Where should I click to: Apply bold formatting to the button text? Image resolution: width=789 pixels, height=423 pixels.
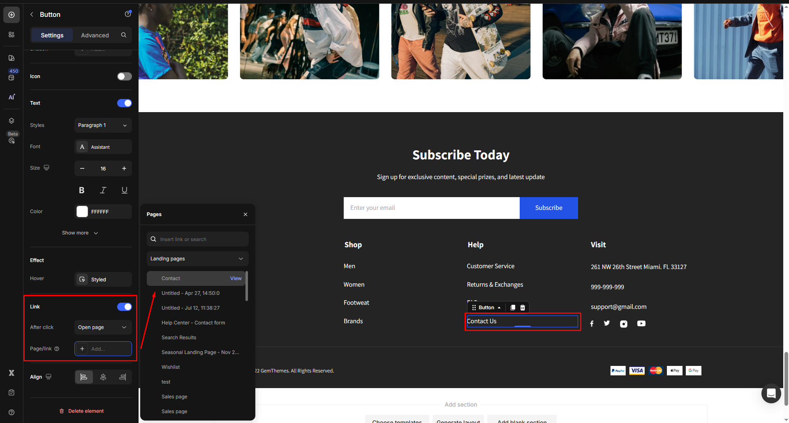click(81, 190)
